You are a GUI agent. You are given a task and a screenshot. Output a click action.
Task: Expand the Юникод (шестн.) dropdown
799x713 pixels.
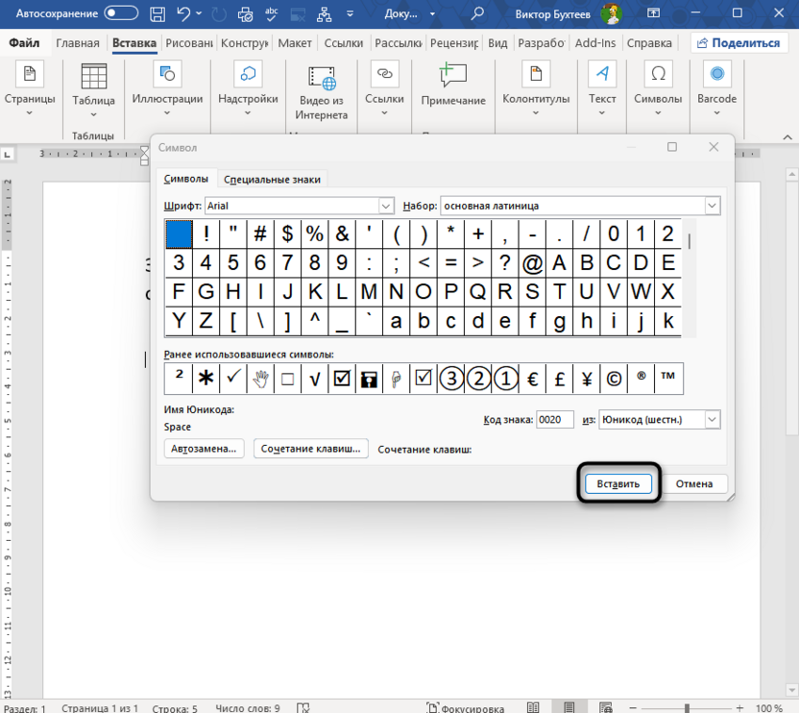click(712, 420)
